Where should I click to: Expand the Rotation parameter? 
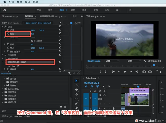[5, 44]
